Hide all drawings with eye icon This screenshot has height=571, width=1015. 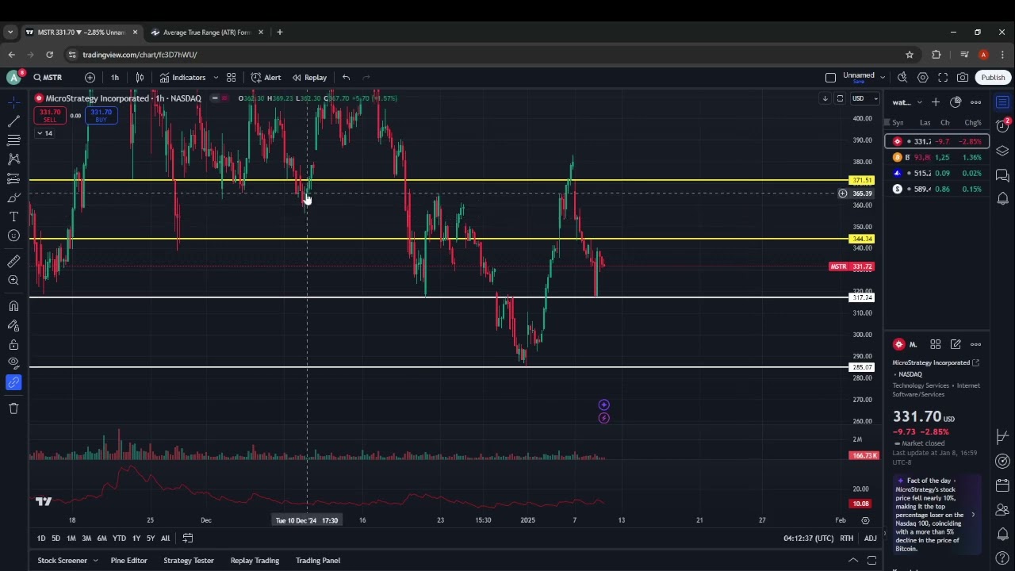[13, 363]
